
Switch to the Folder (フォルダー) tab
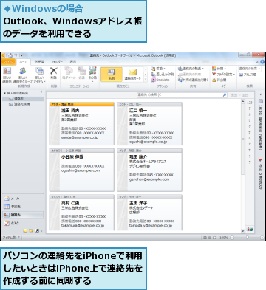tap(57, 62)
